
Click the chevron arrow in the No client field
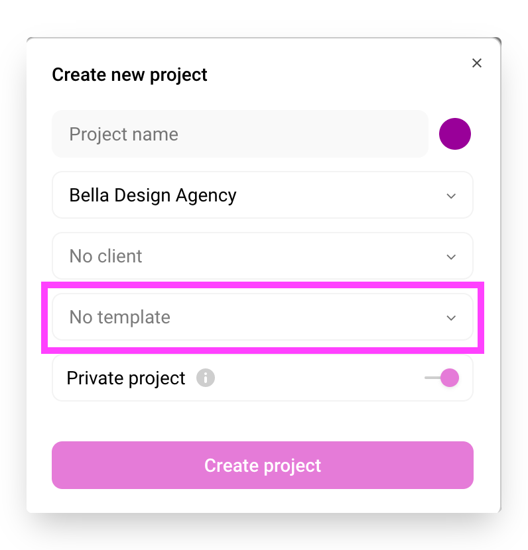pos(451,257)
